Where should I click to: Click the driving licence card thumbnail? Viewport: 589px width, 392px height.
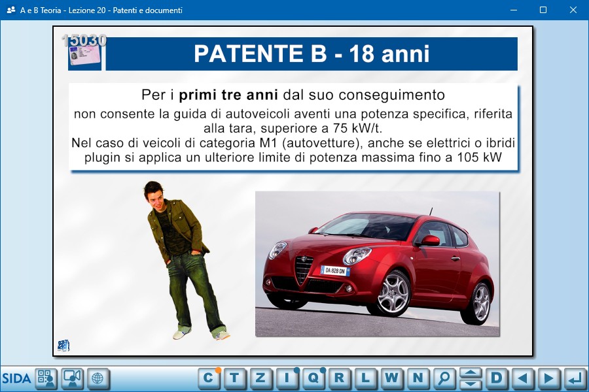84,54
